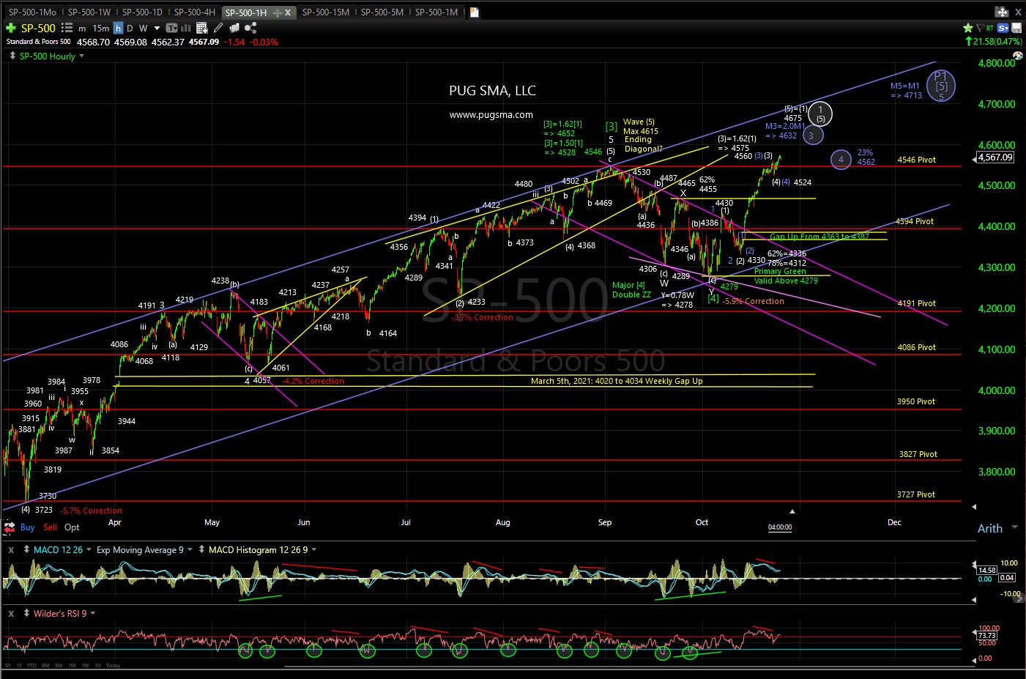Close the SP-500-1H tab
Image resolution: width=1026 pixels, height=679 pixels.
coord(288,12)
